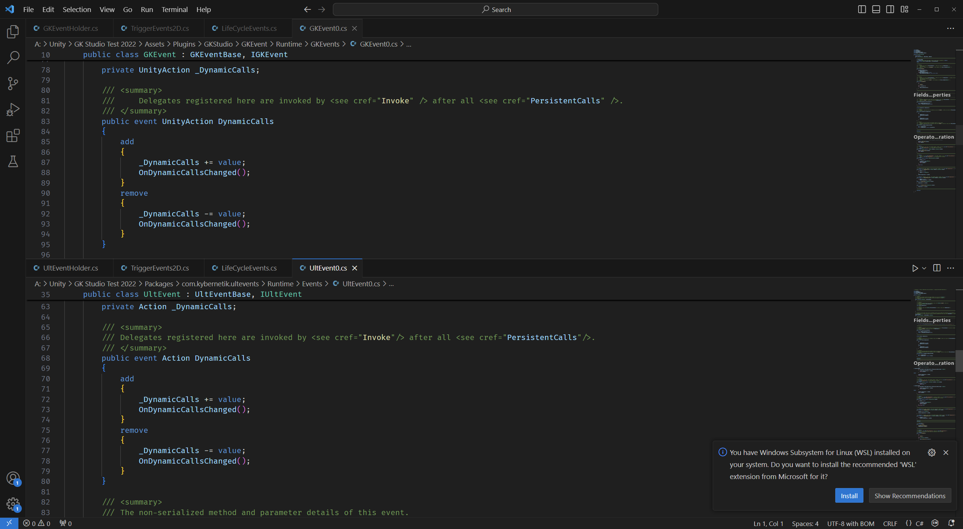Open the Help menu
The height and width of the screenshot is (529, 963).
tap(204, 9)
